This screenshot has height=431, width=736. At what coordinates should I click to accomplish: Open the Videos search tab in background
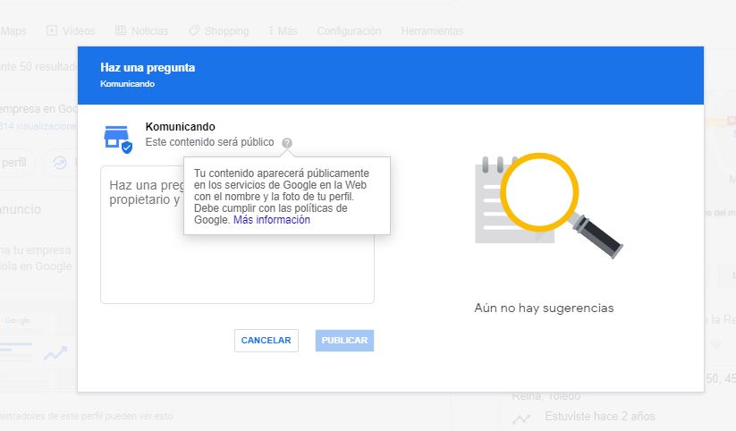click(x=71, y=31)
